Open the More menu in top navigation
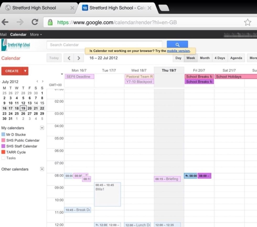 coord(36,34)
